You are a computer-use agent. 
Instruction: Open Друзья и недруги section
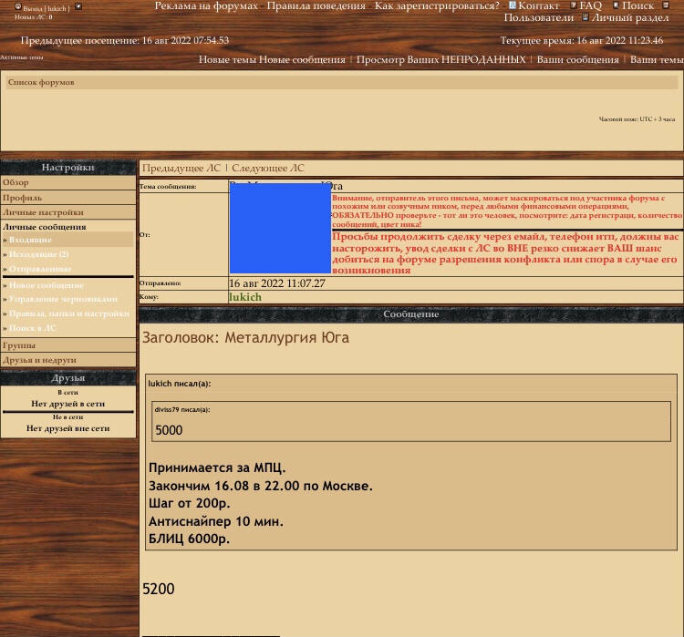pos(39,359)
